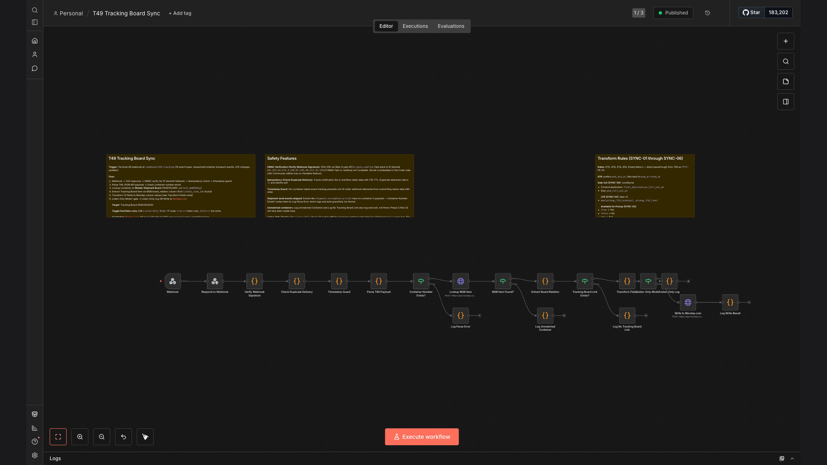Open the Personal project breadcrumb
Screen dimensions: 827x465
click(x=68, y=13)
